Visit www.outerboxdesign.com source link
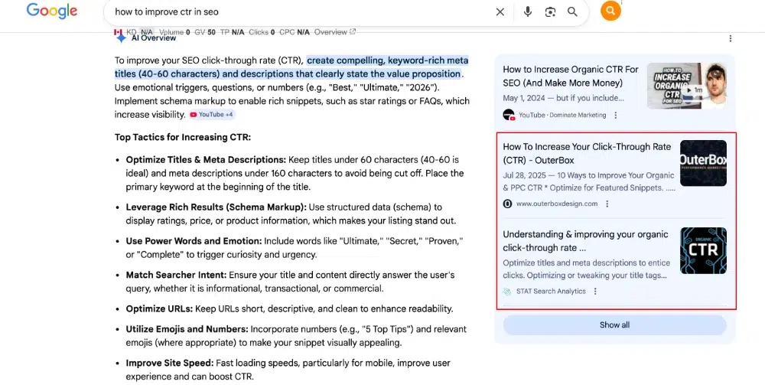The image size is (765, 385). pos(557,204)
